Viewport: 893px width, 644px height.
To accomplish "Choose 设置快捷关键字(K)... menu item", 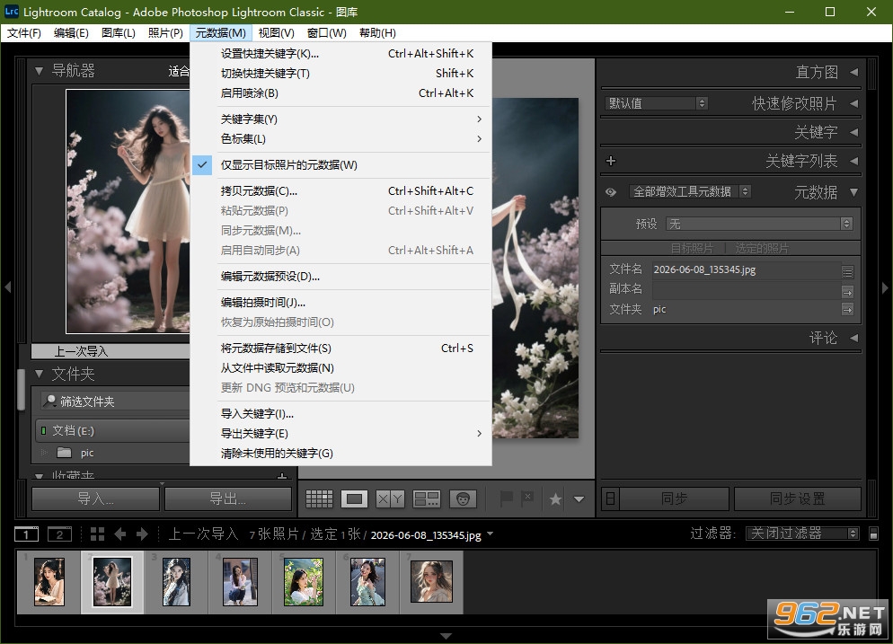I will (x=340, y=54).
